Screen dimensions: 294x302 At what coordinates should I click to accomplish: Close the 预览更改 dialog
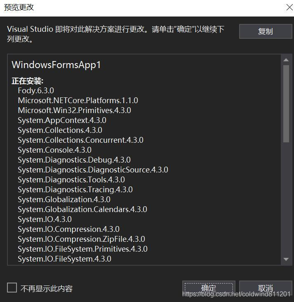coord(289,7)
